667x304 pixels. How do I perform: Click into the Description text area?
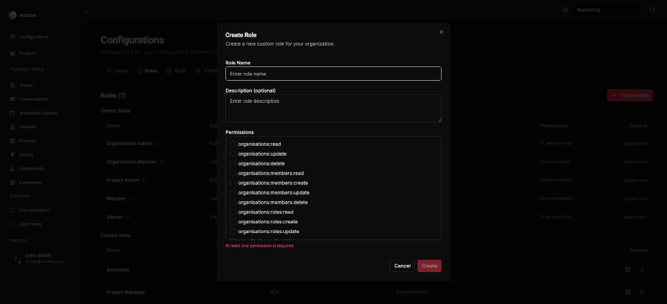[333, 109]
